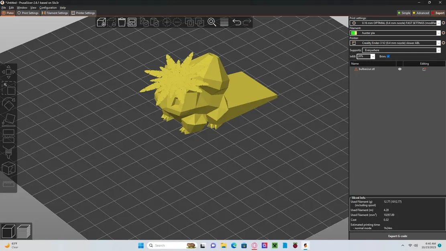Viewport: 446px width, 251px height.
Task: Split the model to parts
Action: 200,22
